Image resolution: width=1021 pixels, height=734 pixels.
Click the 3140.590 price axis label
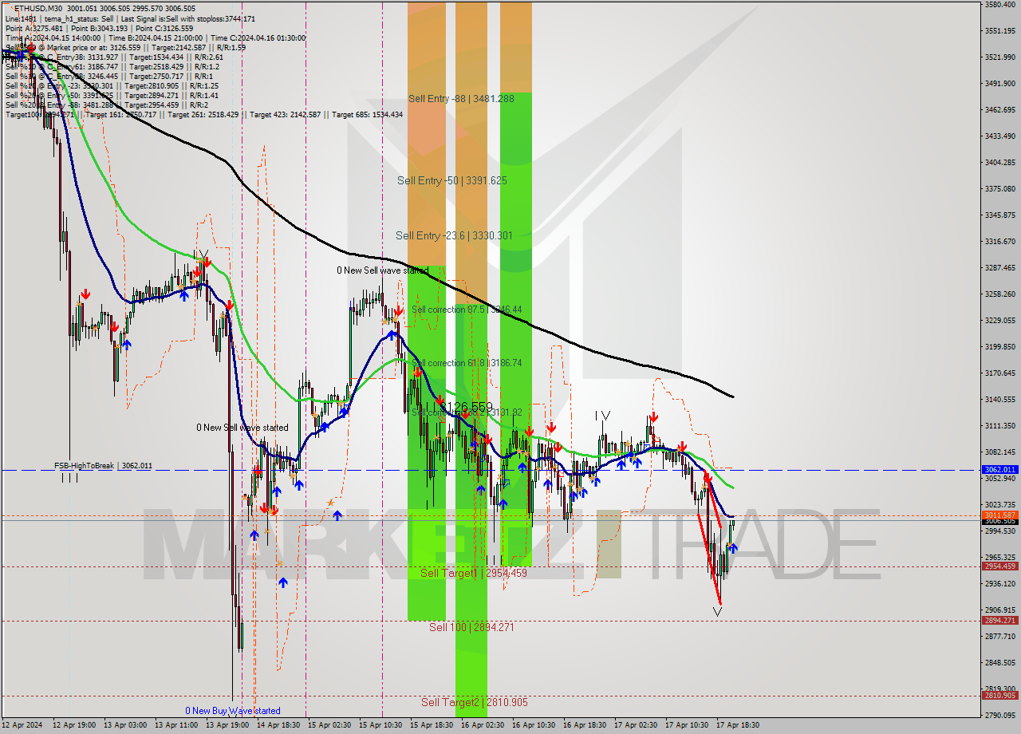coord(999,399)
